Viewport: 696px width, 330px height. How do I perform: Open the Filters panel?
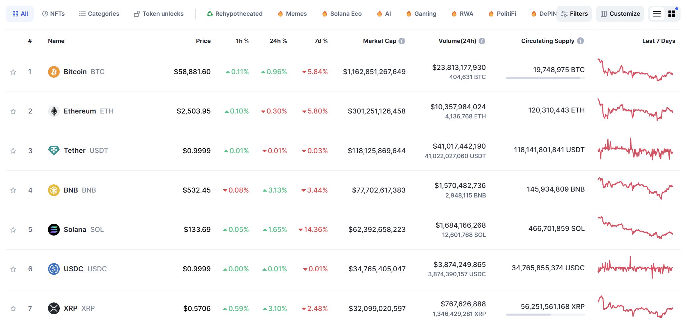pos(574,14)
